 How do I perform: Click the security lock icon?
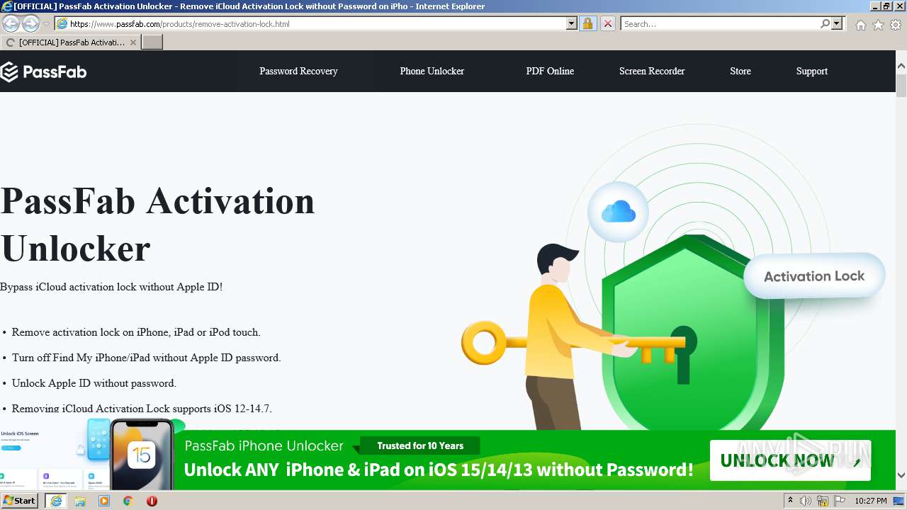pos(587,24)
